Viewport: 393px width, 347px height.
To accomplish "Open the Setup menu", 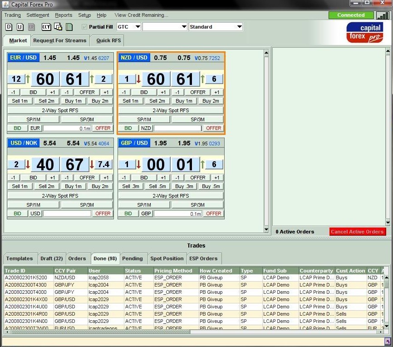I will (84, 15).
